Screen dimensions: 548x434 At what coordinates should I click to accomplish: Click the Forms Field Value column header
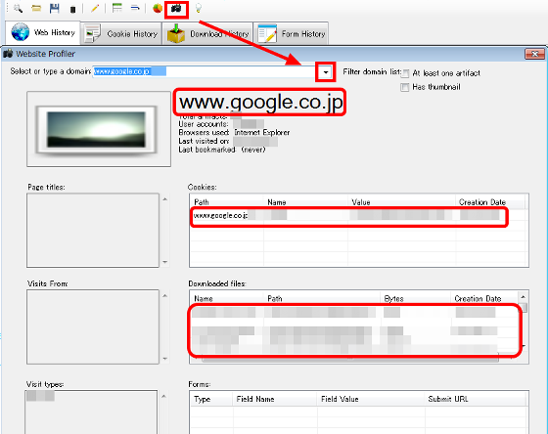[x=371, y=399]
